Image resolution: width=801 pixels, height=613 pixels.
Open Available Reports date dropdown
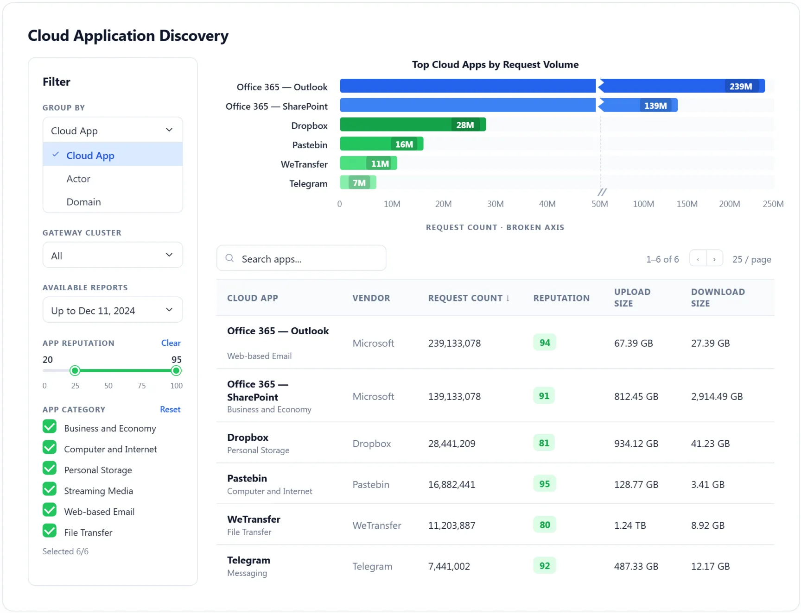113,310
